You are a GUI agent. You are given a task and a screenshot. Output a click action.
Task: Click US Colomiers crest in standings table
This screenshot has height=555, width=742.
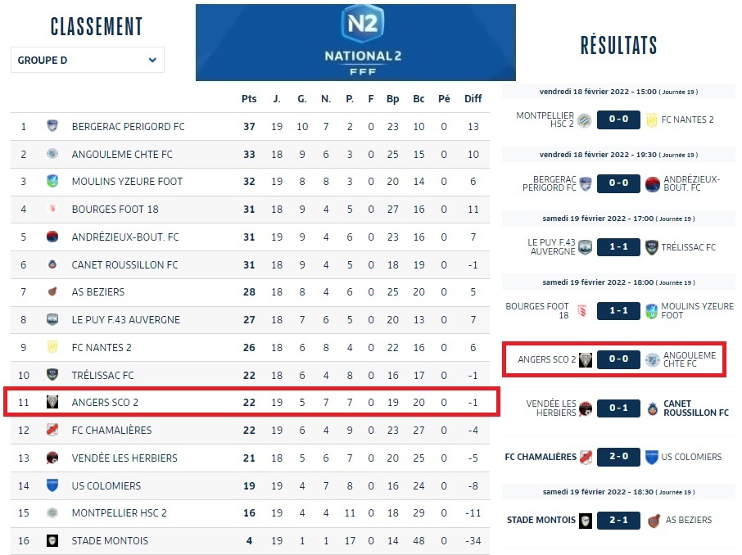tap(52, 485)
